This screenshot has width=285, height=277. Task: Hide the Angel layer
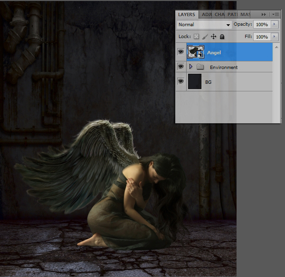point(180,52)
